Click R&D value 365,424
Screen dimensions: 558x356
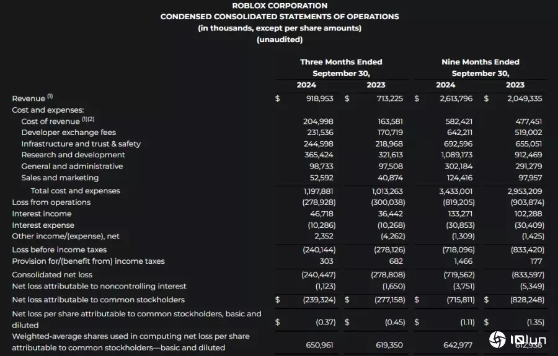click(319, 155)
